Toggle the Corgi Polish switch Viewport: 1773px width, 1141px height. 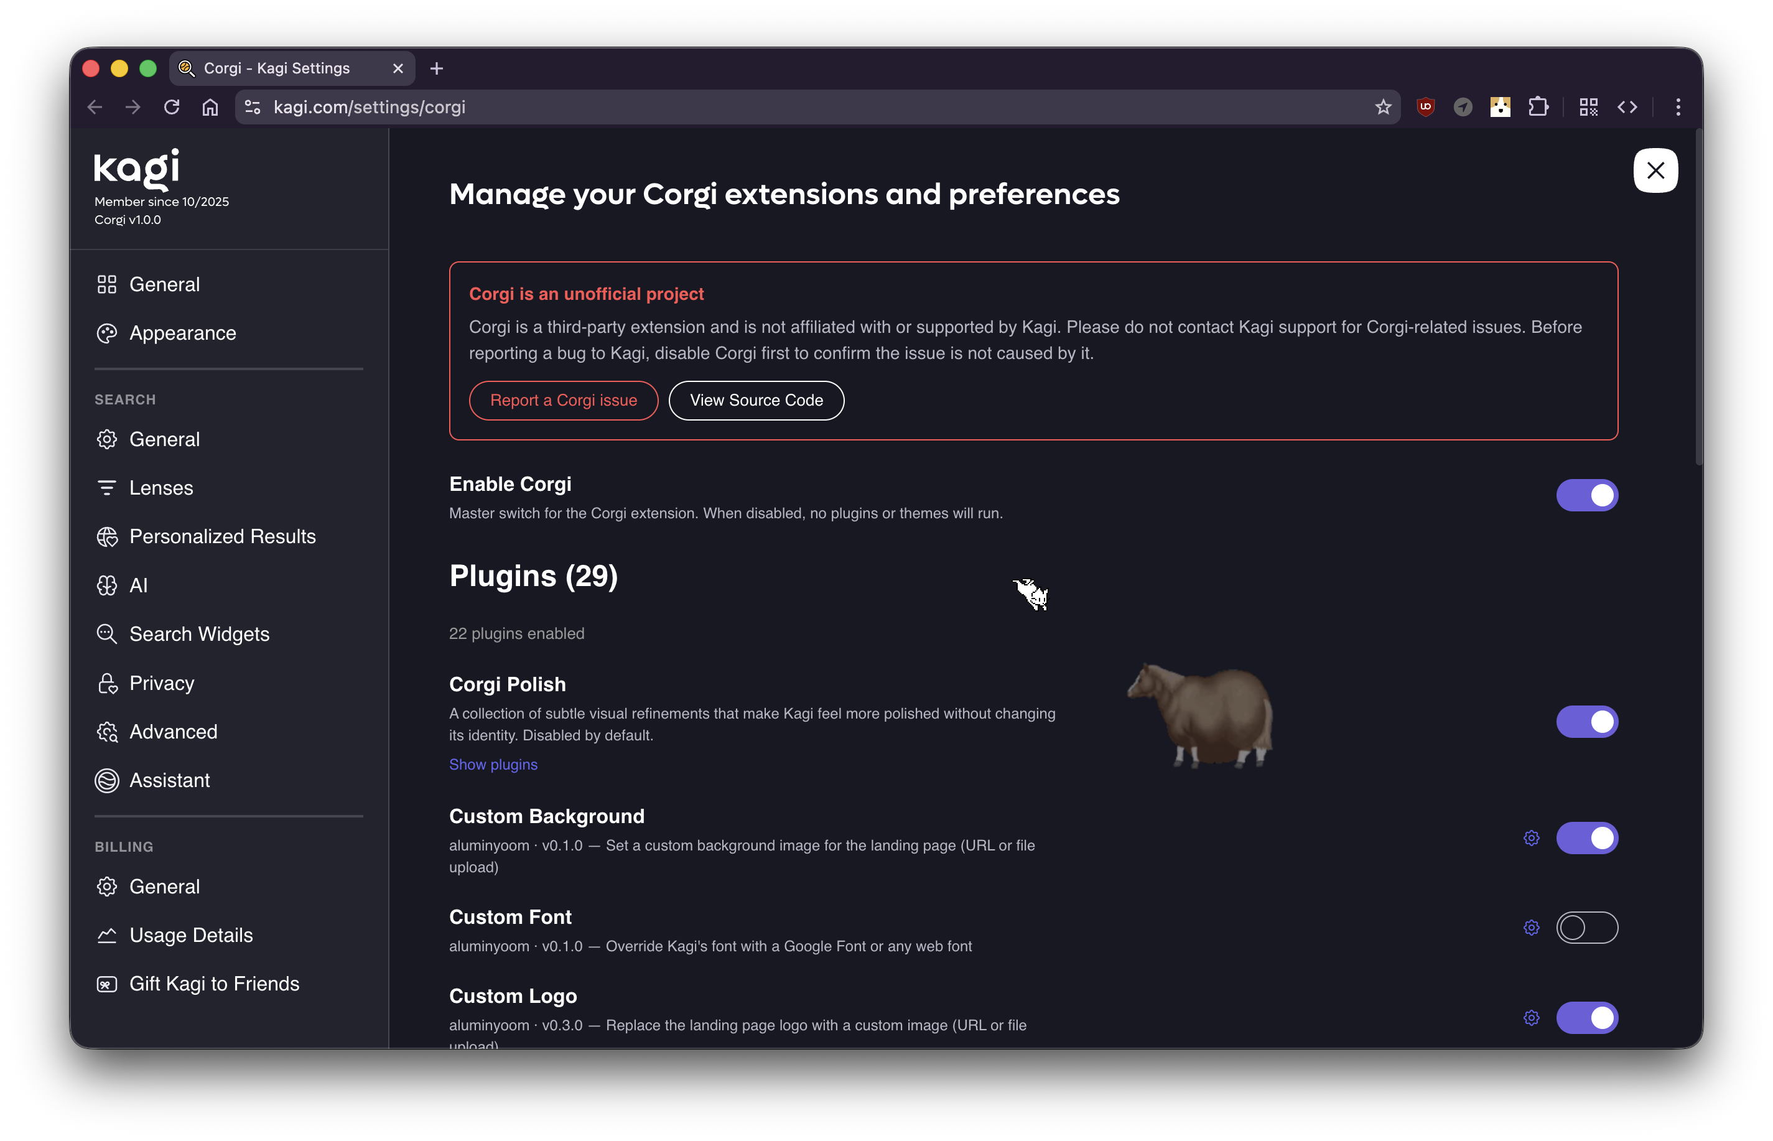1586,722
